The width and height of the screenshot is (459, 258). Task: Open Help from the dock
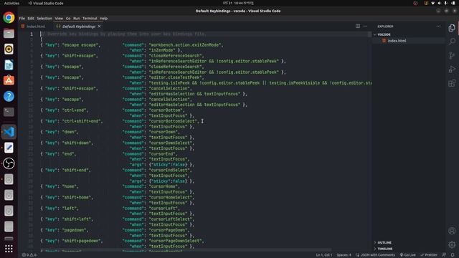coord(9,96)
